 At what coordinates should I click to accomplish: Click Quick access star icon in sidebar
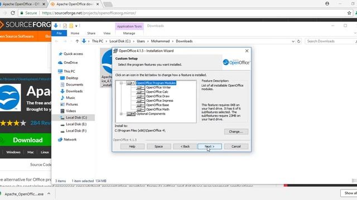point(60,54)
